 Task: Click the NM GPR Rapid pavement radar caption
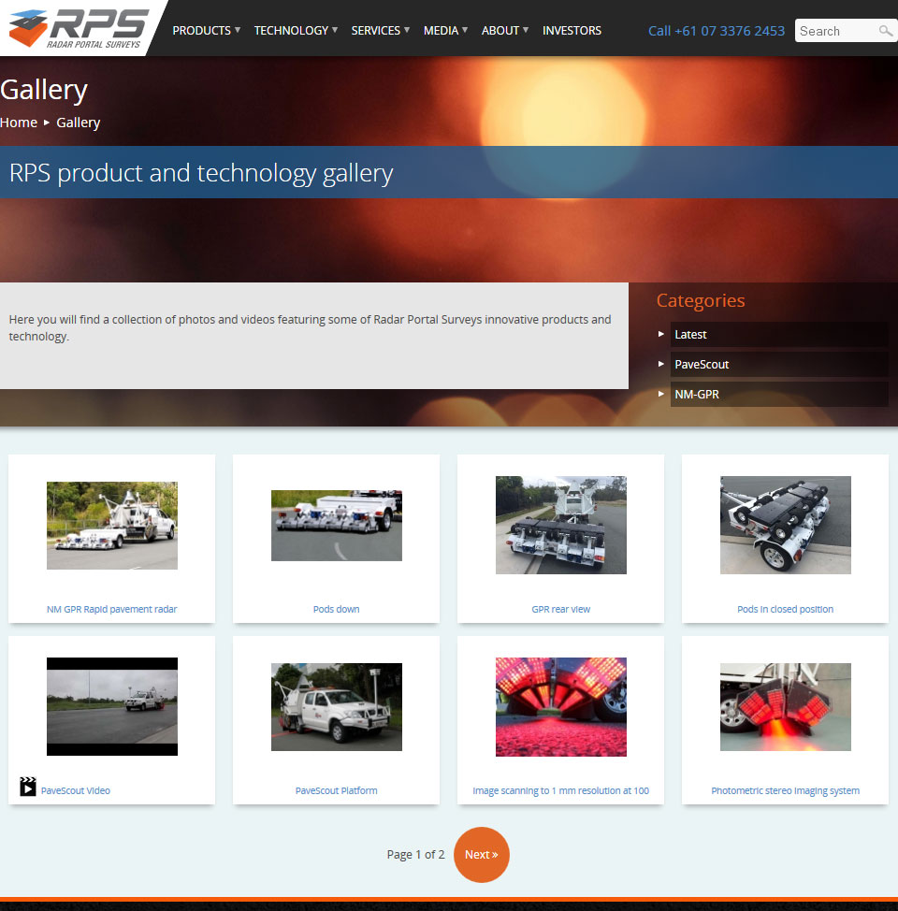click(x=111, y=609)
